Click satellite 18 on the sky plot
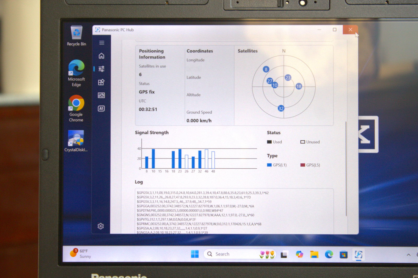Image resolution: width=418 pixels, height=278 pixels. [299, 86]
